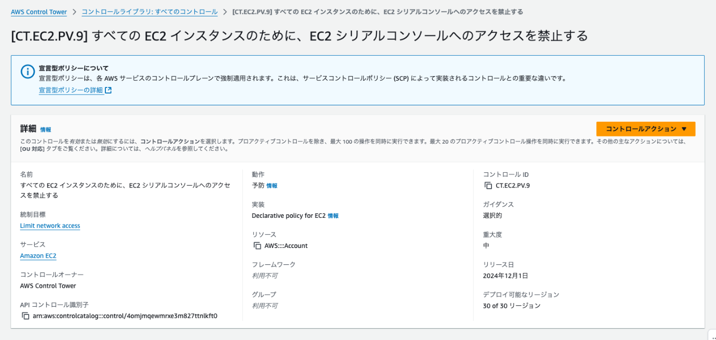Click the ARN text arn:aws:controlcatalog
The height and width of the screenshot is (340, 716).
125,316
